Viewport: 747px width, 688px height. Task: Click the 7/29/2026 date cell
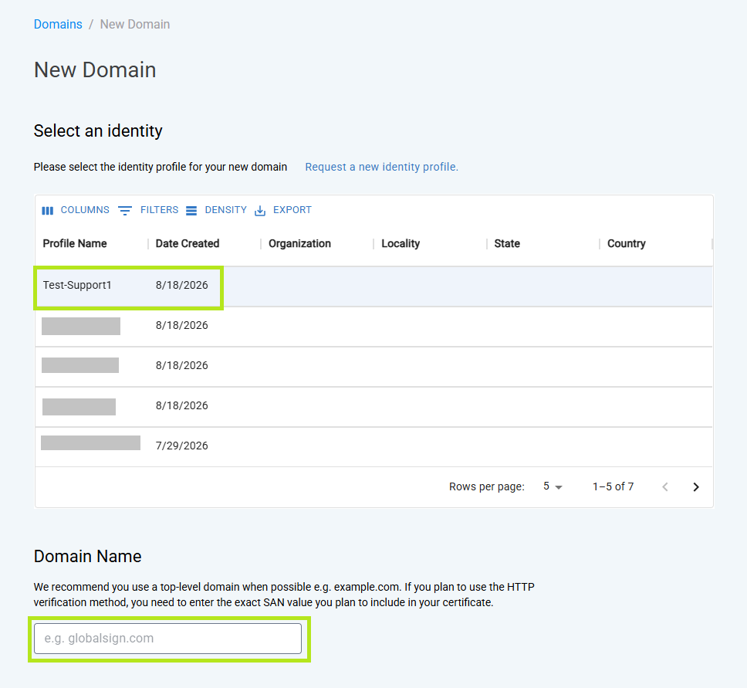point(182,446)
